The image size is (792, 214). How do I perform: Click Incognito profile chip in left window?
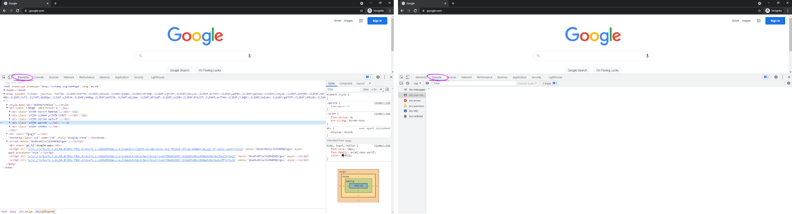(x=376, y=11)
